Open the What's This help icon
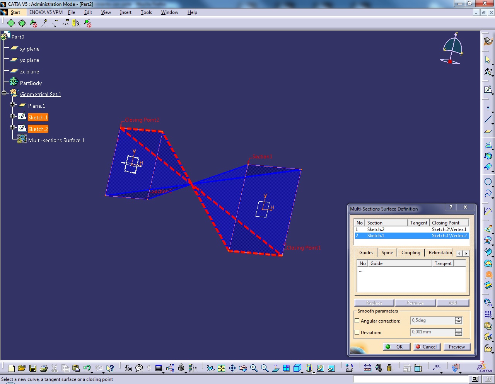The width and height of the screenshot is (495, 384). (x=110, y=368)
